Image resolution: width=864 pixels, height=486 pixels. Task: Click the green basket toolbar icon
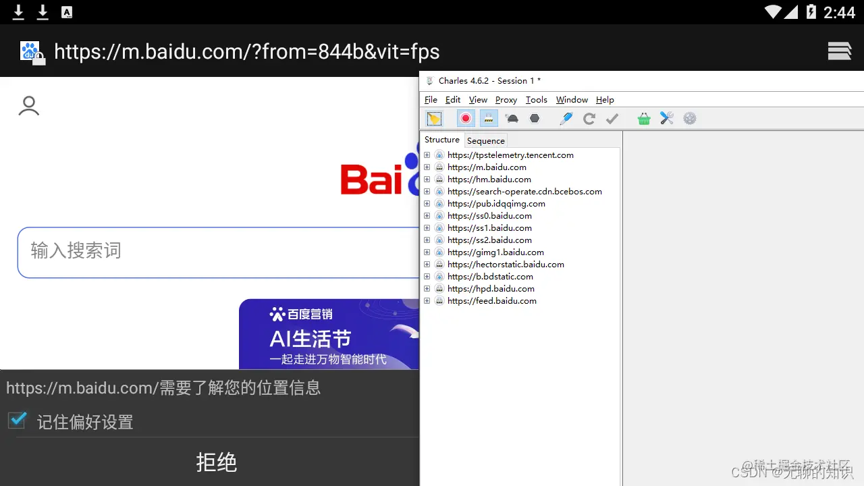643,118
